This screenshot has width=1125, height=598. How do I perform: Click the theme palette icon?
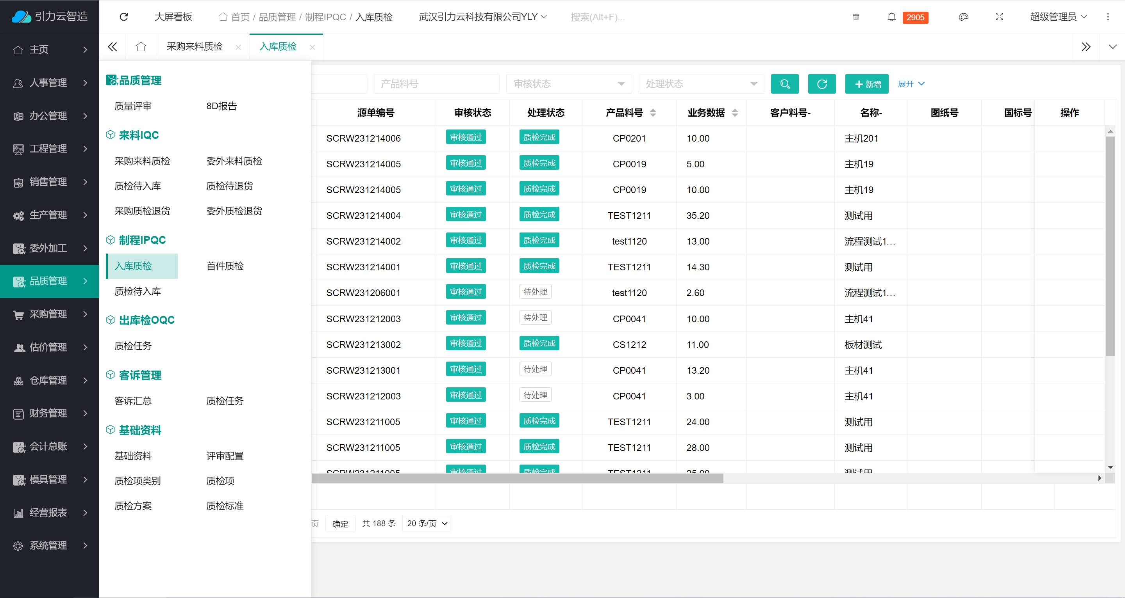point(963,16)
